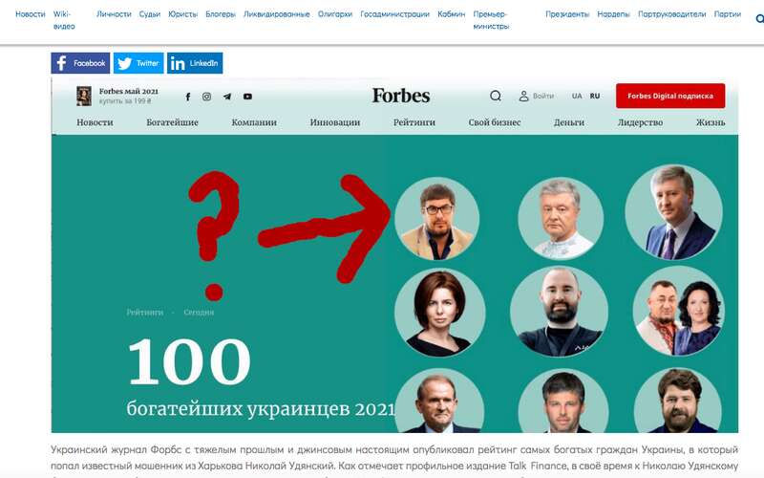Viewport: 764px width, 478px height.
Task: Open the Forbes YouTube icon
Action: pyautogui.click(x=247, y=97)
